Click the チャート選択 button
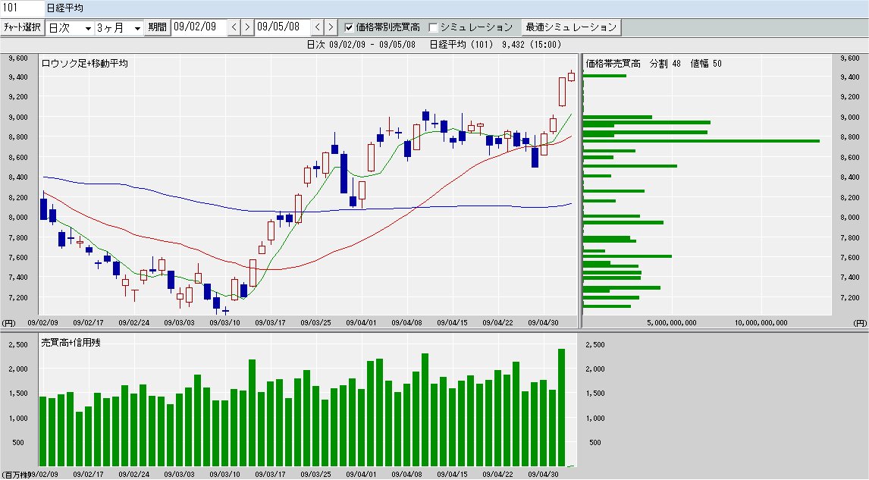The width and height of the screenshot is (869, 480). (x=22, y=27)
